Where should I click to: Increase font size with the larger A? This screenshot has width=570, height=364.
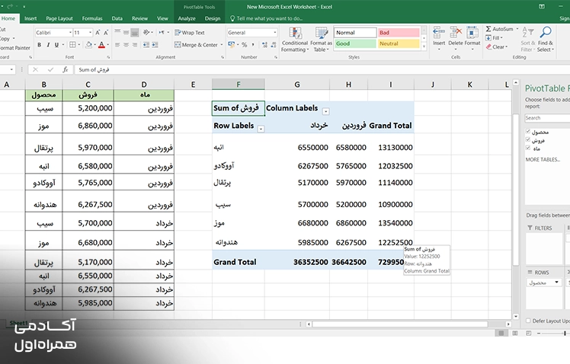[98, 33]
